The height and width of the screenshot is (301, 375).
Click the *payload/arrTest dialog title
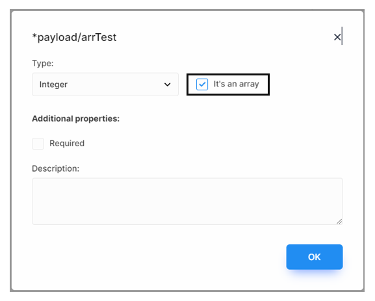click(74, 37)
